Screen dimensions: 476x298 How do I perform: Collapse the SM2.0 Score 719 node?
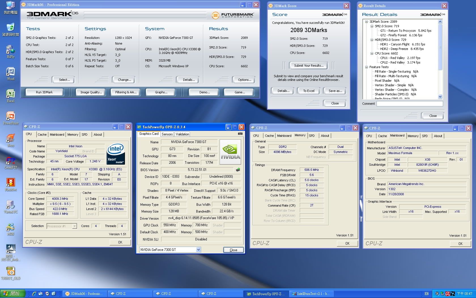point(372,26)
